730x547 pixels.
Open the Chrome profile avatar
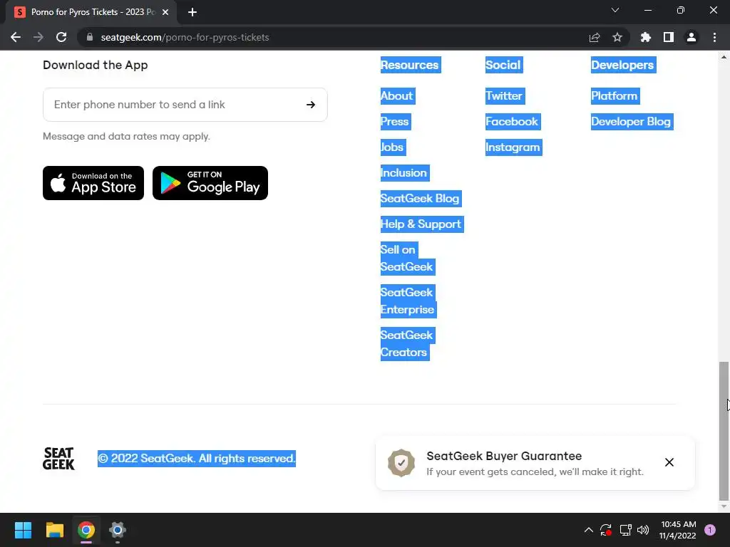pyautogui.click(x=692, y=37)
